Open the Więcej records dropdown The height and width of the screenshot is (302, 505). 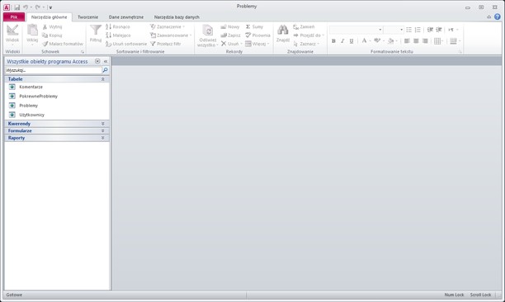pyautogui.click(x=257, y=44)
